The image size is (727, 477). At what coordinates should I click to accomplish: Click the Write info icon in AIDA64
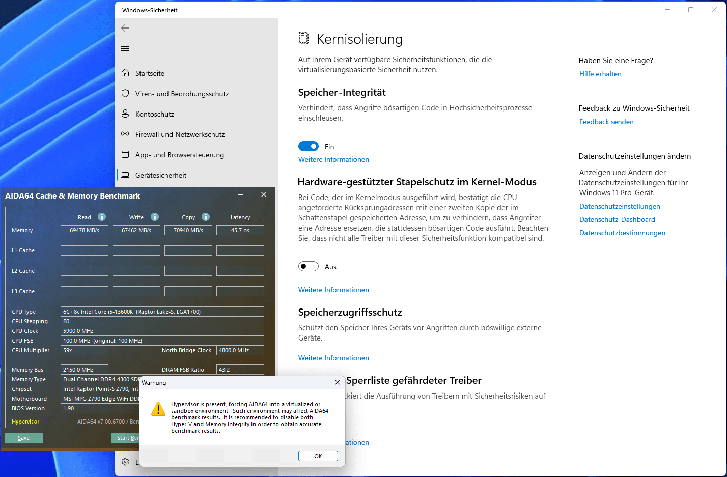click(x=155, y=217)
